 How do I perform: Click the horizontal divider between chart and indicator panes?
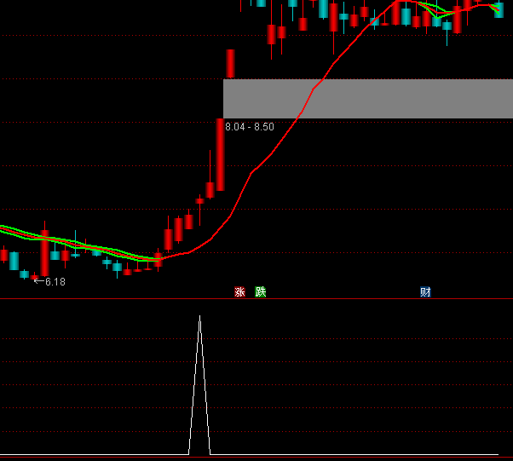(256, 299)
